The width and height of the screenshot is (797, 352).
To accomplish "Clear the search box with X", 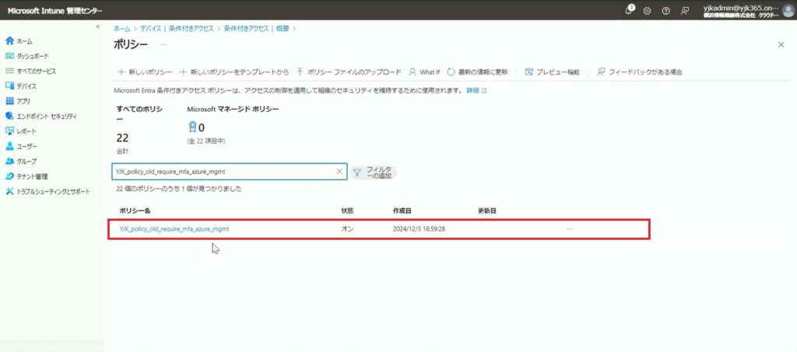I will click(x=339, y=172).
